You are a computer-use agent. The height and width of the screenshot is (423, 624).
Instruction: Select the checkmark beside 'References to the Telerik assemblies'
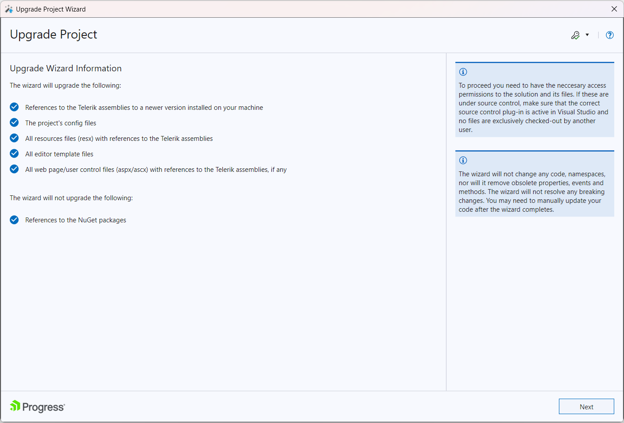[14, 107]
